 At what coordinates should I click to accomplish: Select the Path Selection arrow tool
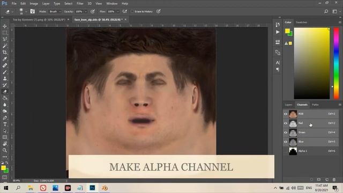(x=5, y=131)
